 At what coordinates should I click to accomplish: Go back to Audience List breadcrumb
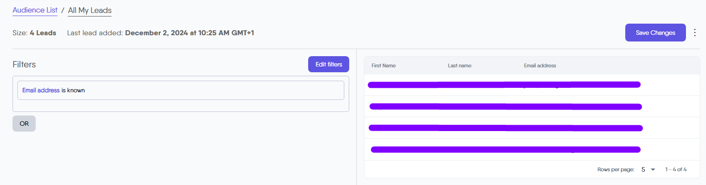coord(35,10)
